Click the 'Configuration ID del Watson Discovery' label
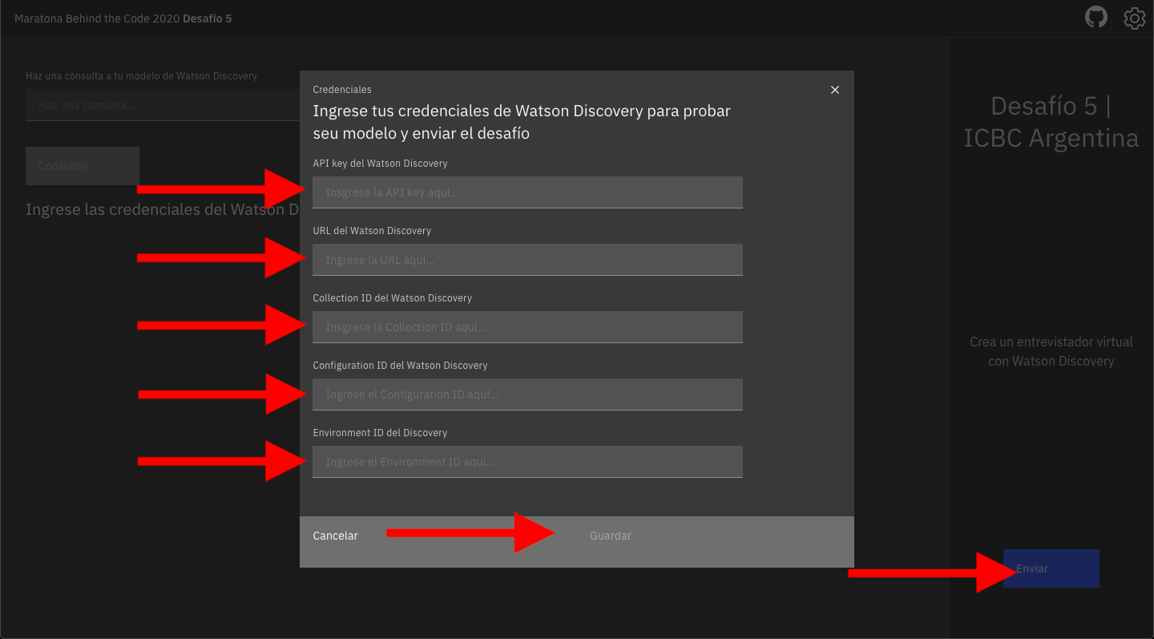This screenshot has height=639, width=1154. coord(400,366)
